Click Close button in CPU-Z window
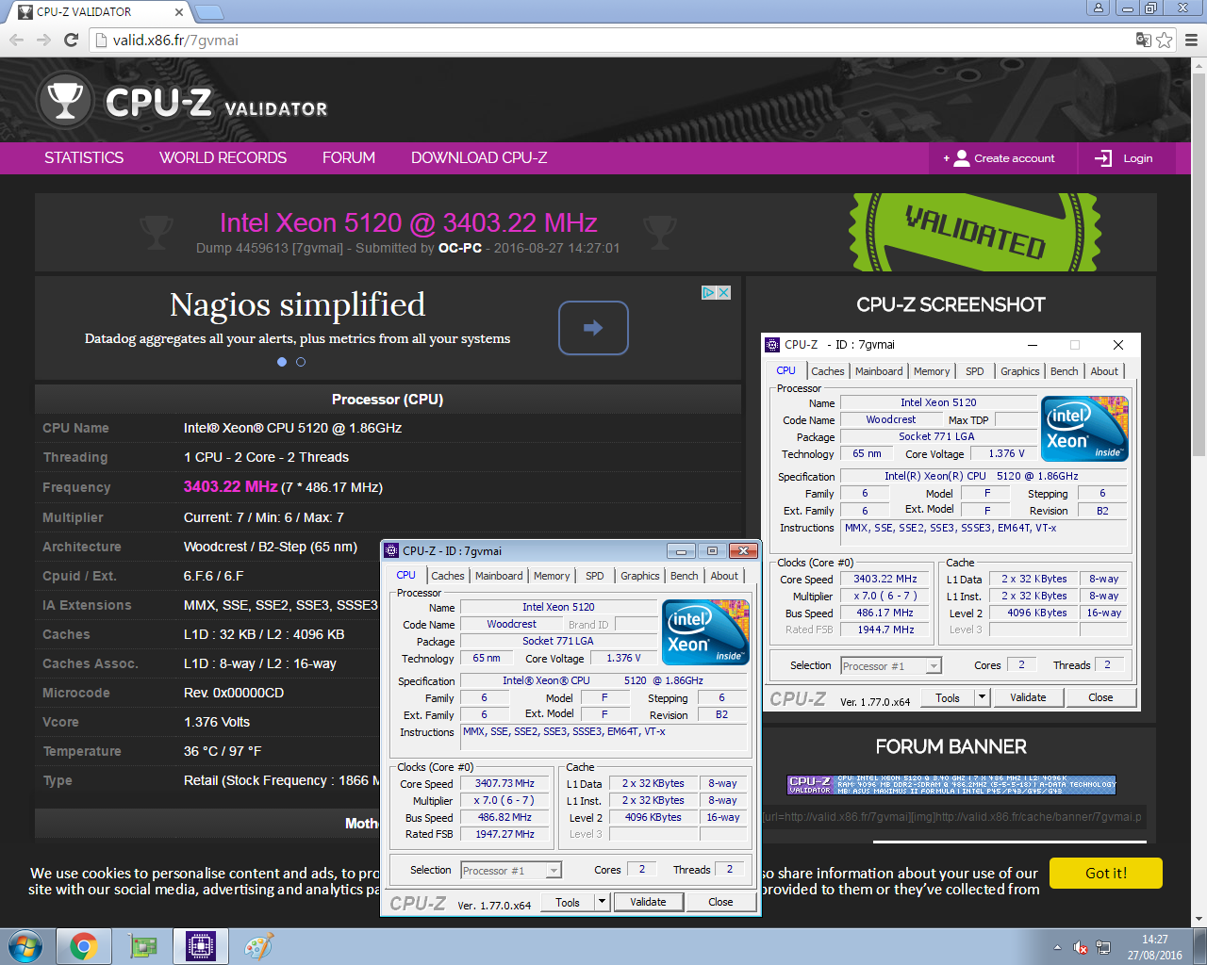This screenshot has height=965, width=1207. click(720, 902)
